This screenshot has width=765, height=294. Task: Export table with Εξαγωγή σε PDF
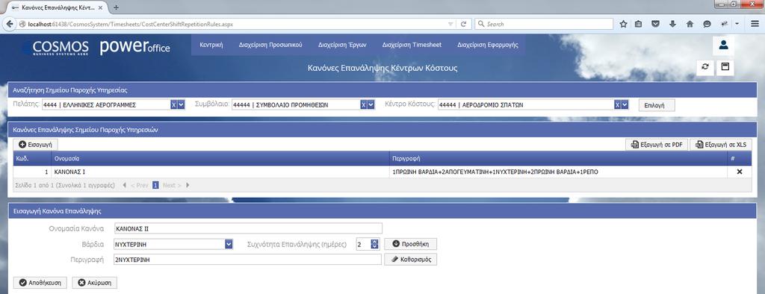656,145
